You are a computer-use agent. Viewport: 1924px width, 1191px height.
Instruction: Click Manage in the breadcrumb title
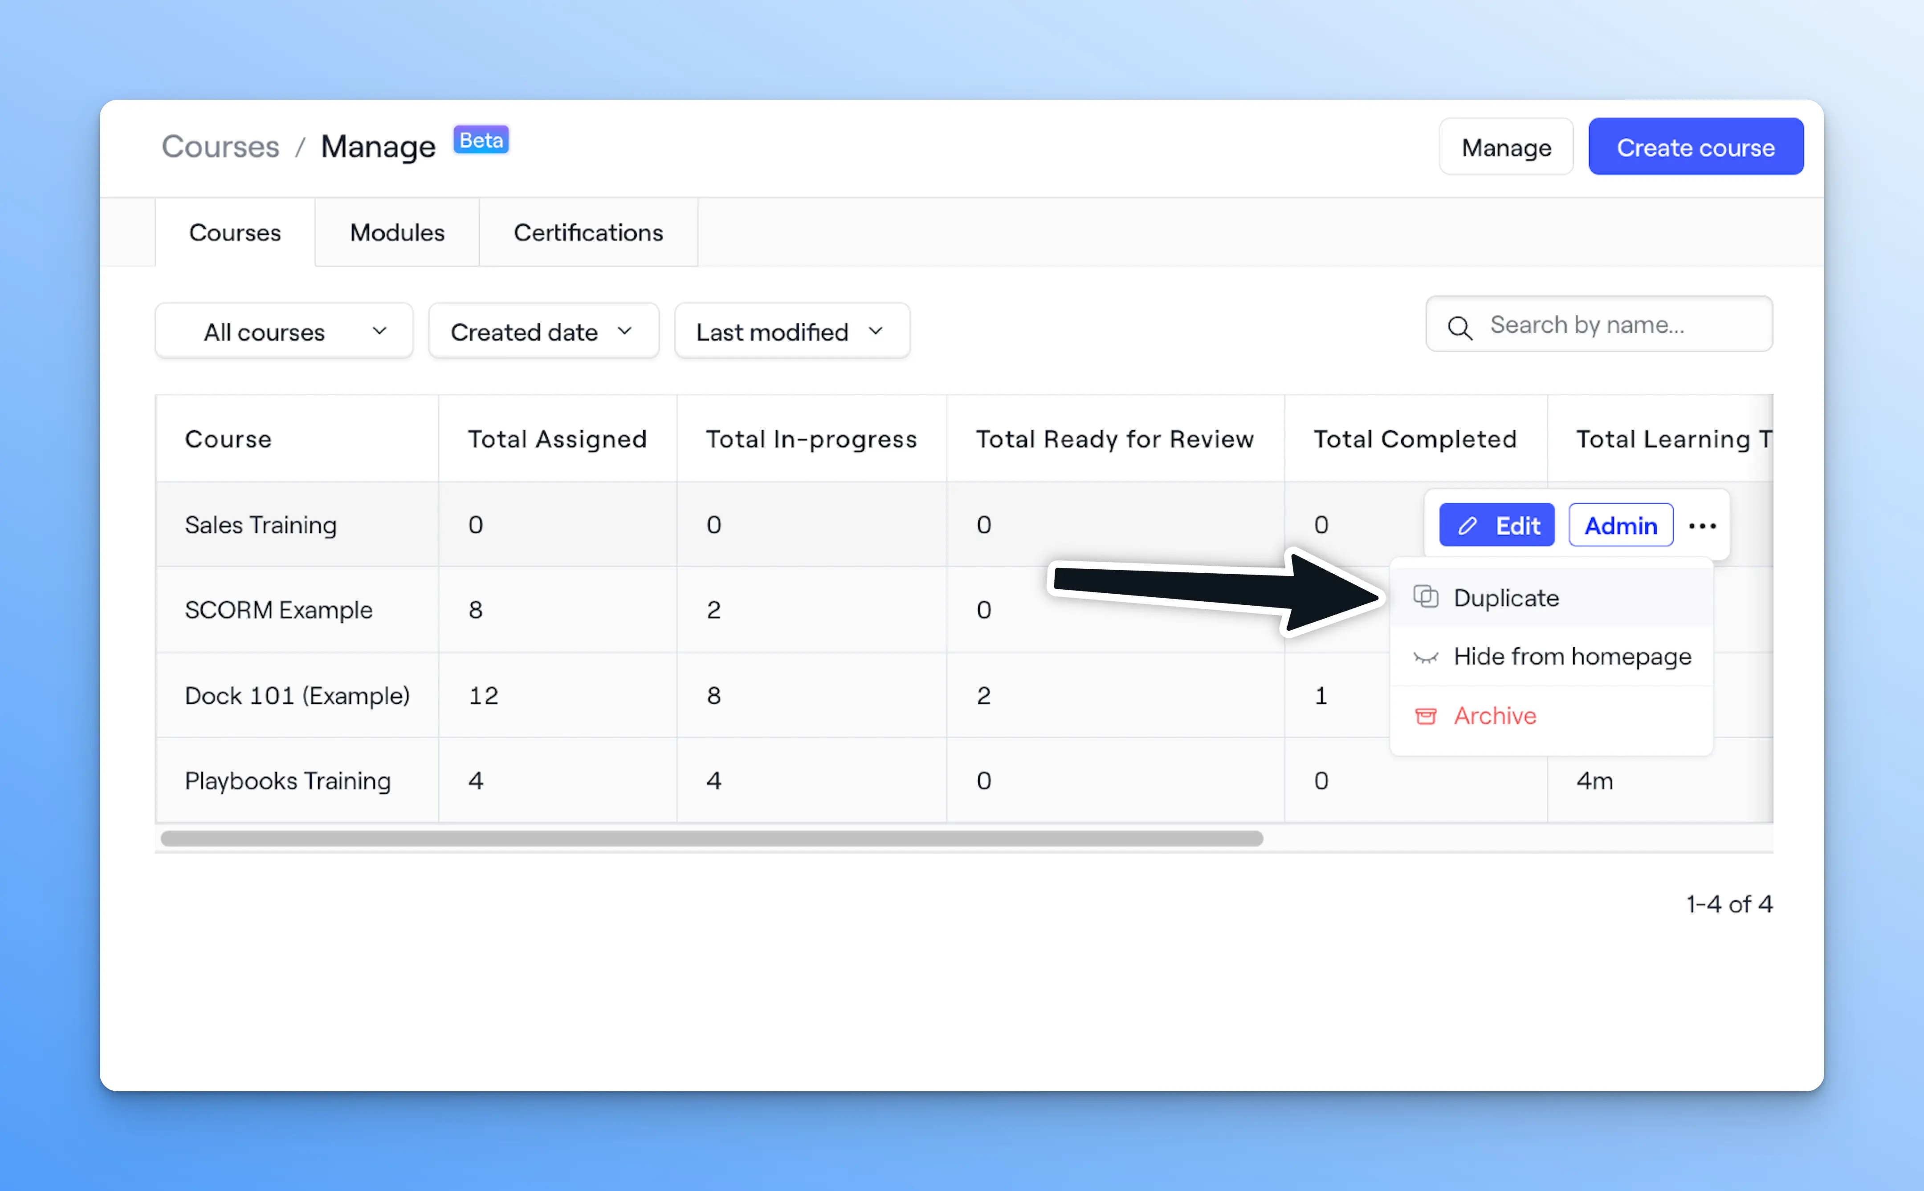pos(378,147)
